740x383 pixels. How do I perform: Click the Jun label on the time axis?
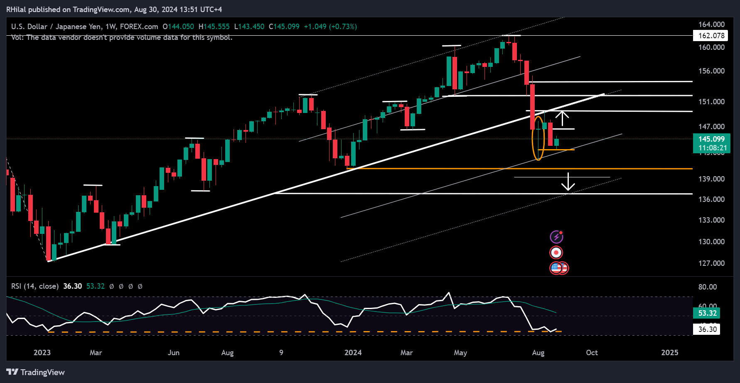tap(174, 353)
